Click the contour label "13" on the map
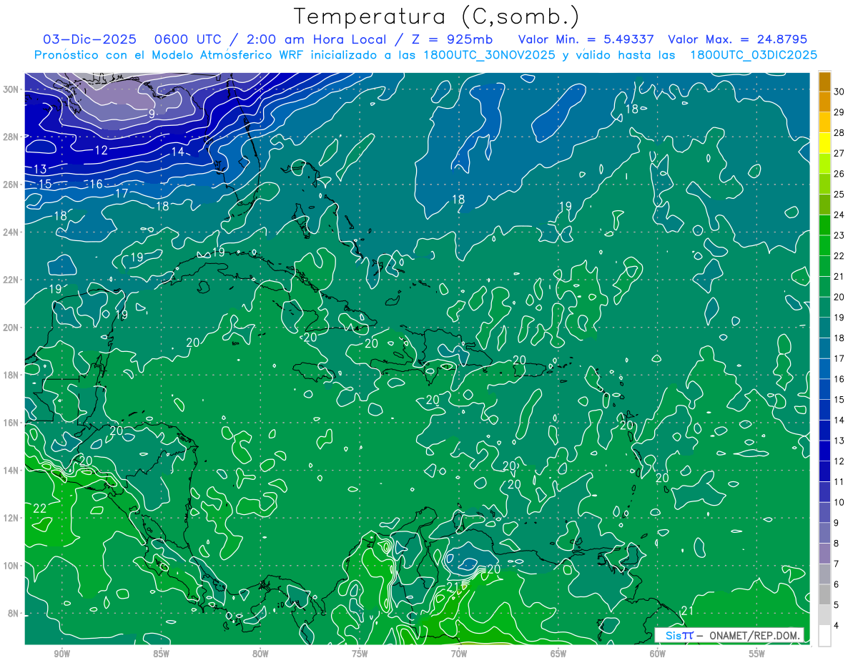Viewport: 858px width, 663px height. pyautogui.click(x=40, y=170)
